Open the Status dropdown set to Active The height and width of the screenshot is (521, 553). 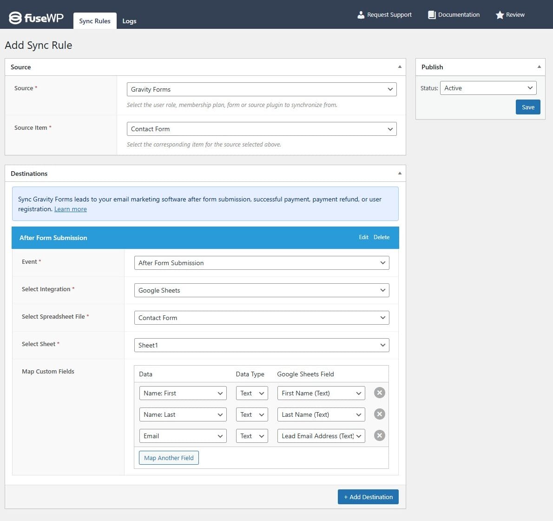488,88
